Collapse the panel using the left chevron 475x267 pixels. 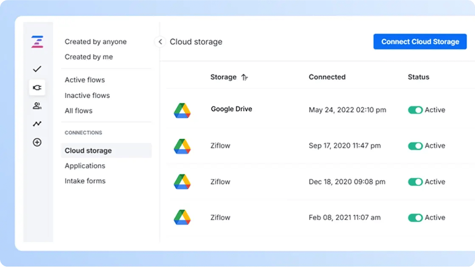(160, 42)
